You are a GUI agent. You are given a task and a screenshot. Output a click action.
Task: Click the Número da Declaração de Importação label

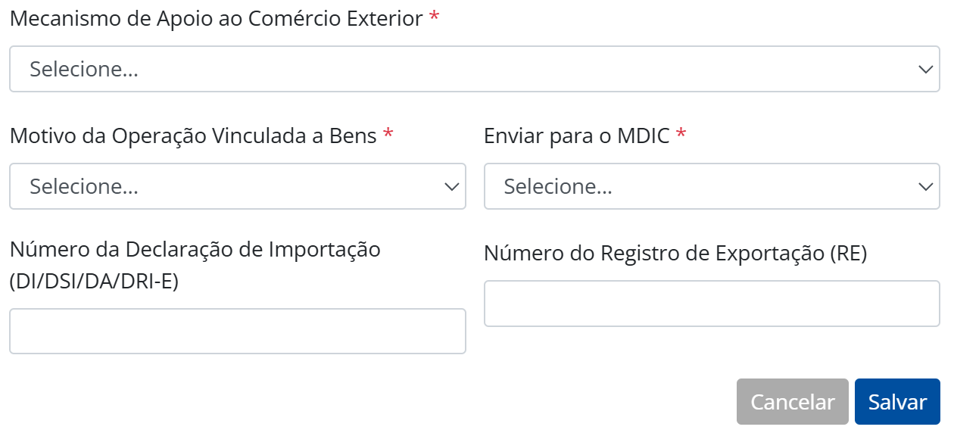tap(195, 249)
